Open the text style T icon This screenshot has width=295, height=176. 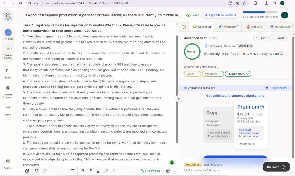coord(73,171)
